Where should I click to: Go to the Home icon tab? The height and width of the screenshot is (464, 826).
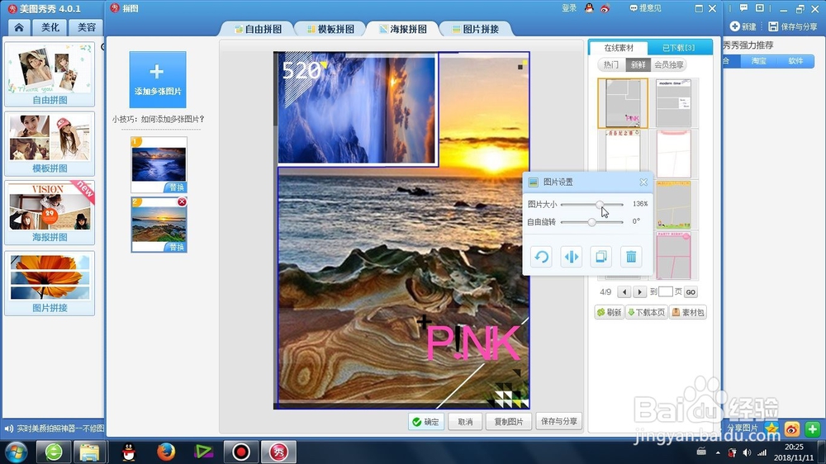19,27
